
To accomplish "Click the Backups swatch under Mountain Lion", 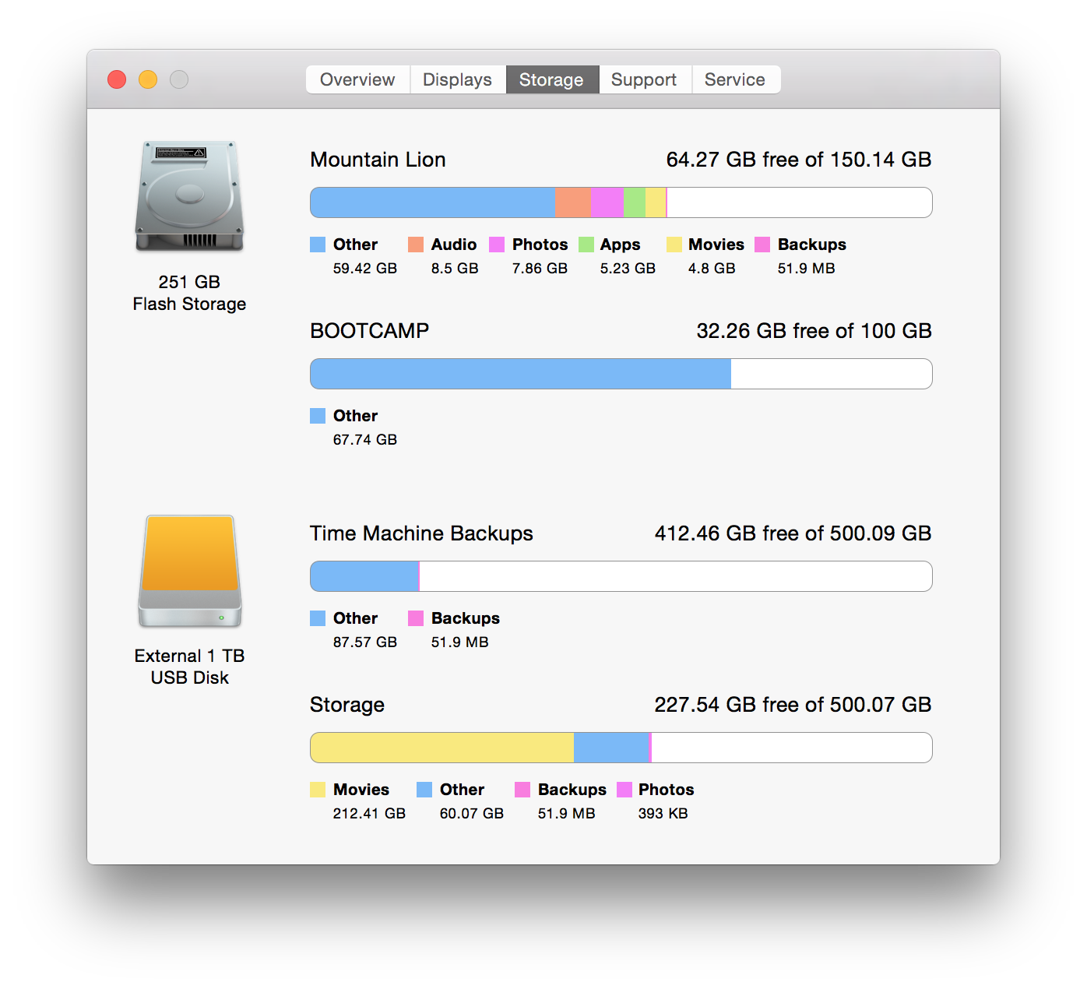I will 762,245.
